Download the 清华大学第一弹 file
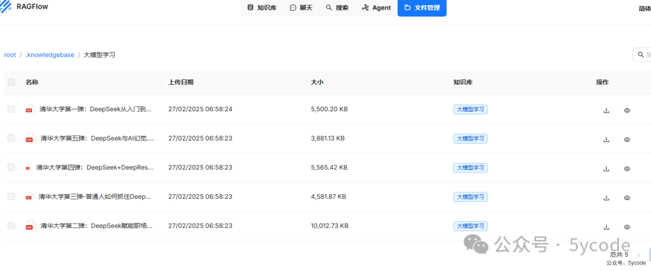Viewport: 651px width, 271px height. 606,110
